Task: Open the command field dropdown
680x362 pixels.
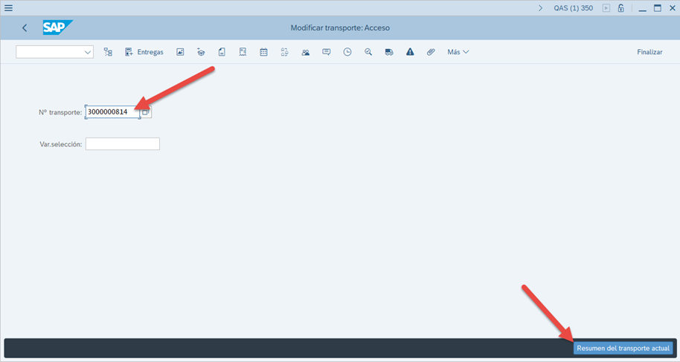Action: point(88,52)
